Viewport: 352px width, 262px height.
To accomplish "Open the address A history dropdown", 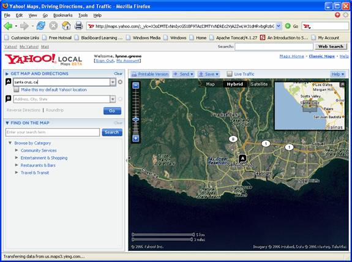I will click(x=113, y=82).
